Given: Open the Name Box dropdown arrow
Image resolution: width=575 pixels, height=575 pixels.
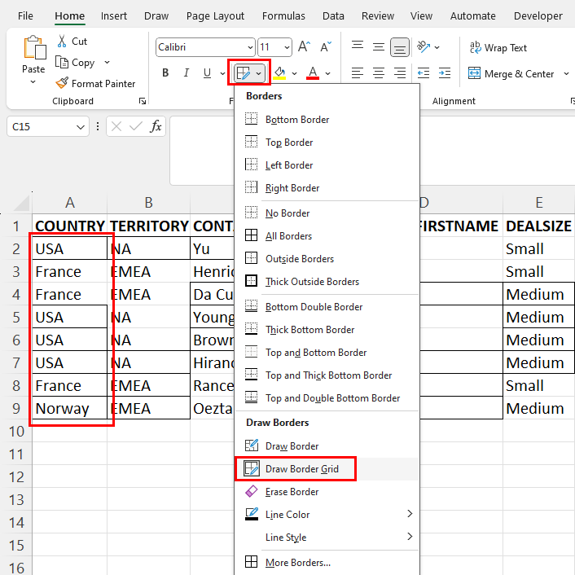Looking at the screenshot, I should (81, 127).
